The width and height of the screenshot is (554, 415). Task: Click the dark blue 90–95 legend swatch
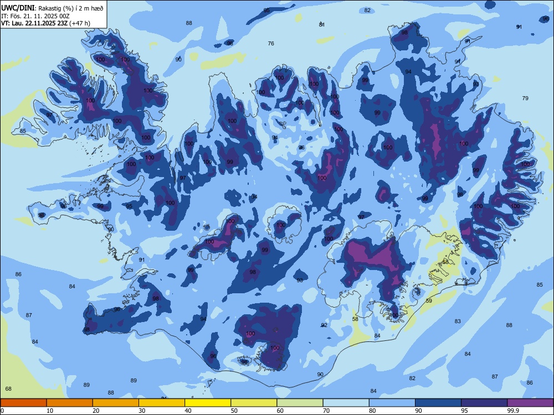[x=438, y=403]
